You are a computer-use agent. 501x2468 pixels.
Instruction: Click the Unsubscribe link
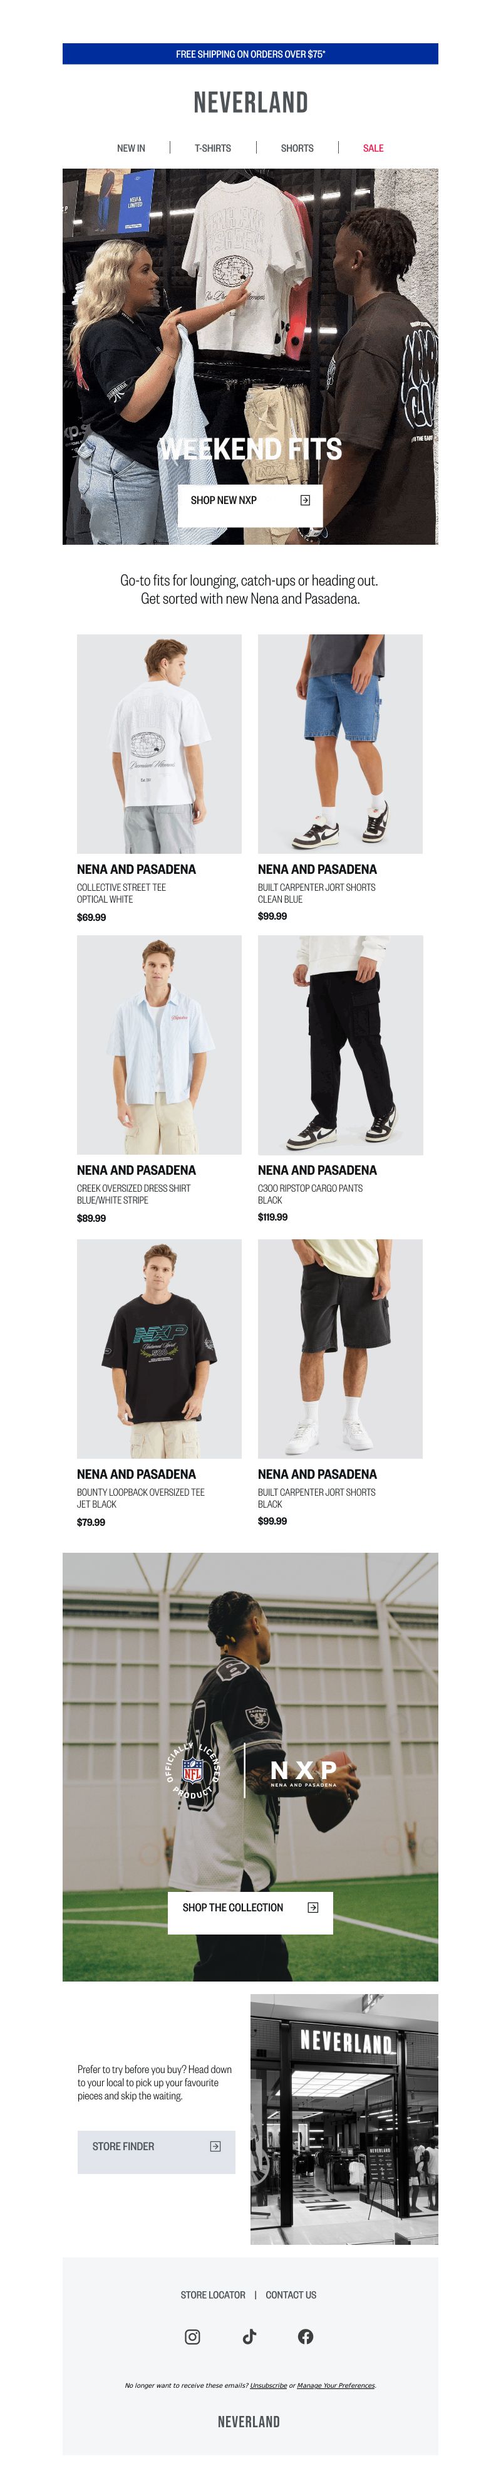point(268,2385)
